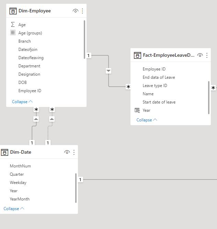Select solid relationship arrow below Dim-Employee
This screenshot has height=229, width=217.
[36, 119]
